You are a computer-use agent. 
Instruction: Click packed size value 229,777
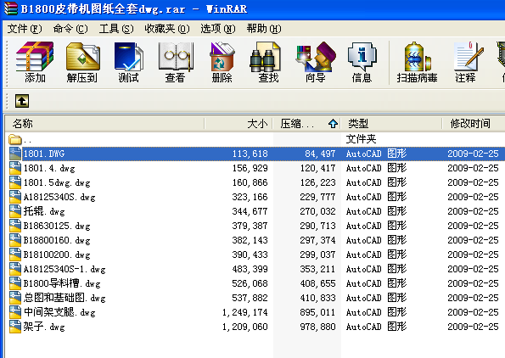coord(318,197)
